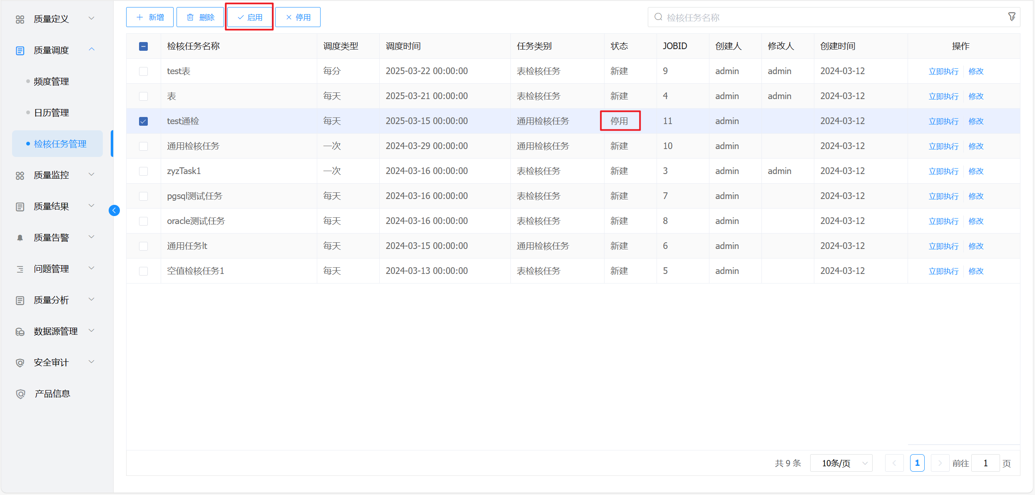
Task: Expand the 质量监控 menu chevron
Action: coord(92,174)
